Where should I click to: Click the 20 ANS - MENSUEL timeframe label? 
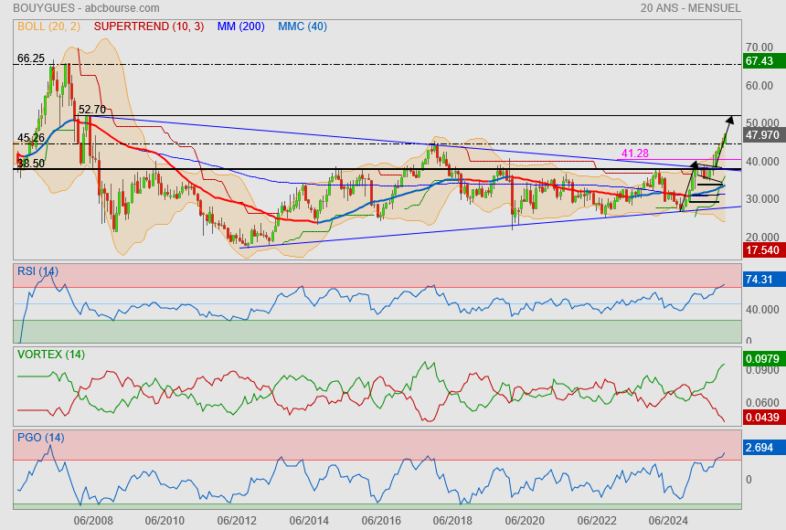(x=691, y=8)
